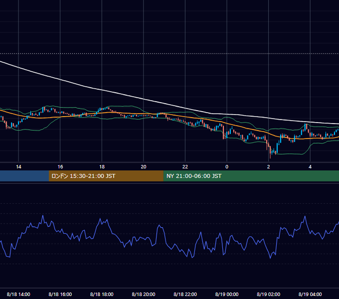
Task: Click hour label 14 on price axis
Action: click(x=18, y=167)
